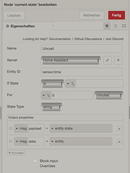Open node settings gear icon
The image size is (130, 173).
coord(107,26)
